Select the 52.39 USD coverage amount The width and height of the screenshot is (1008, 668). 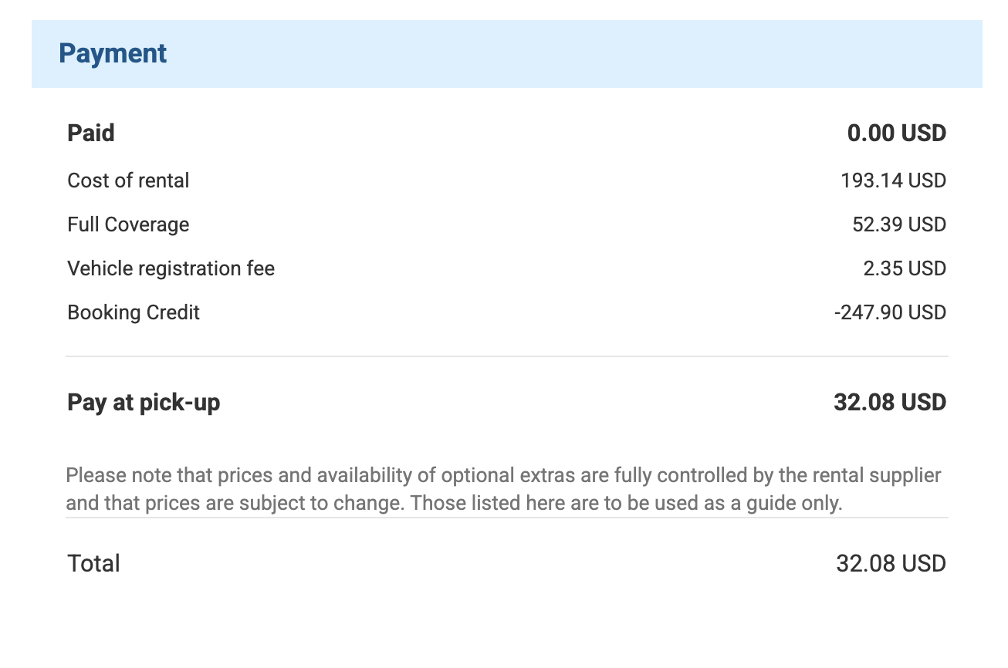(898, 224)
